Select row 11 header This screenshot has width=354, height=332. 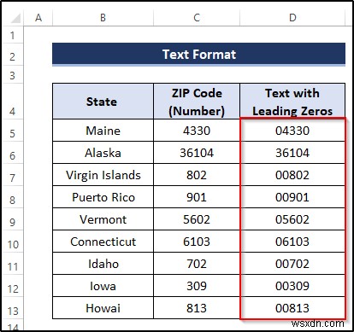pos(12,264)
